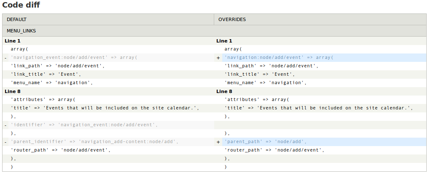
Task: Click the minus marker beside the 'navigation_event:node/add/event' array line
Action: tap(5, 58)
